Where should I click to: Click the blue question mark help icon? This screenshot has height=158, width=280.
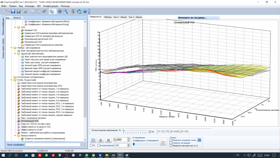[85, 12]
